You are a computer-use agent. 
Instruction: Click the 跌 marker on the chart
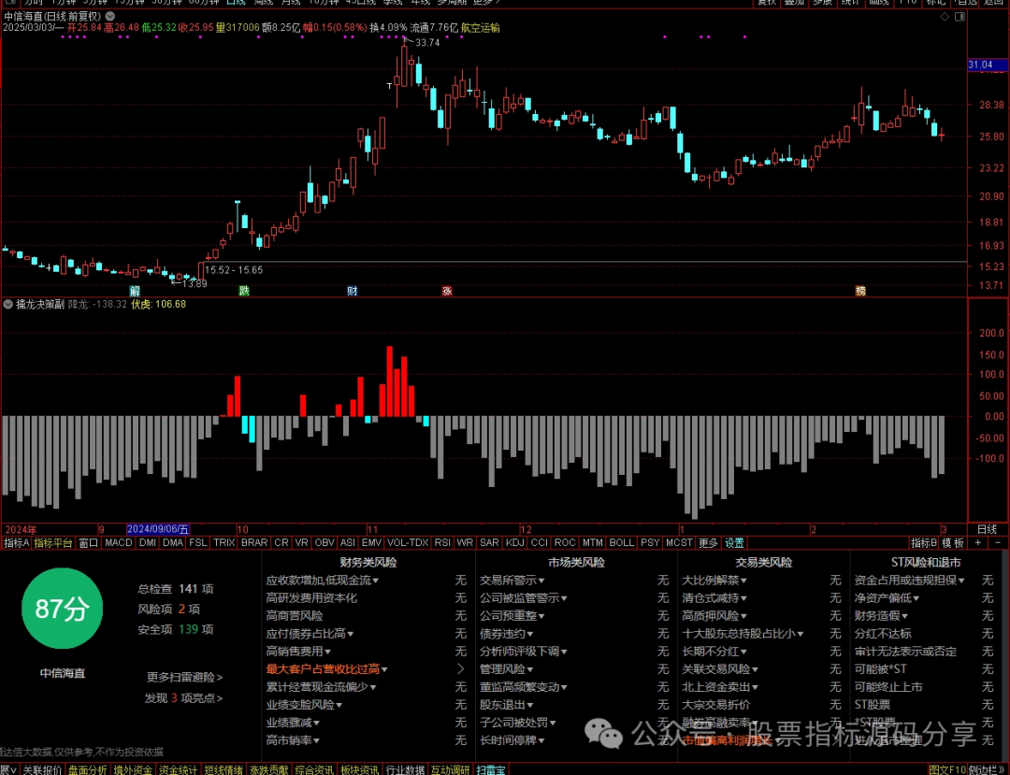(244, 291)
